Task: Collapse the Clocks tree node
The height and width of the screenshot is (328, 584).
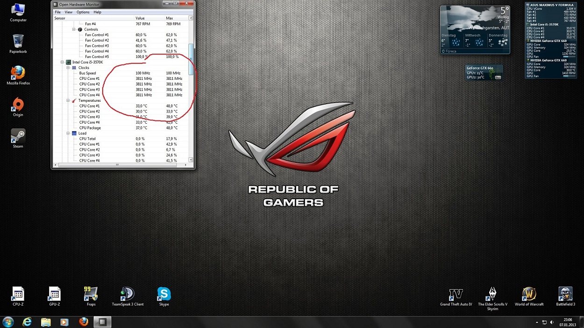Action: coord(68,68)
